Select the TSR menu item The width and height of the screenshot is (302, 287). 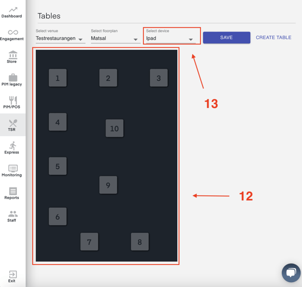tap(12, 125)
